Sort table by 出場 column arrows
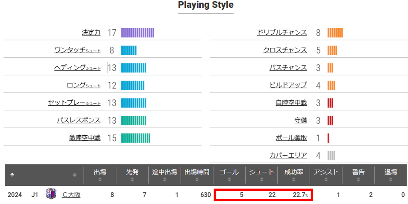Viewport: 408px width, 204px height. click(x=100, y=180)
